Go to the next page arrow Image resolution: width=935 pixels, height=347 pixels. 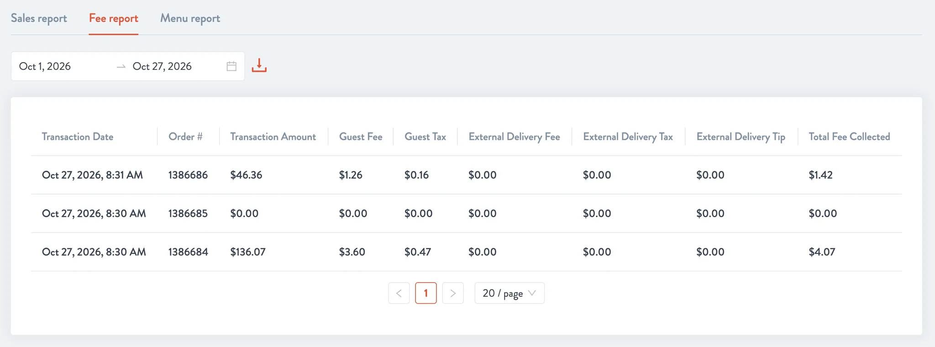(x=453, y=293)
